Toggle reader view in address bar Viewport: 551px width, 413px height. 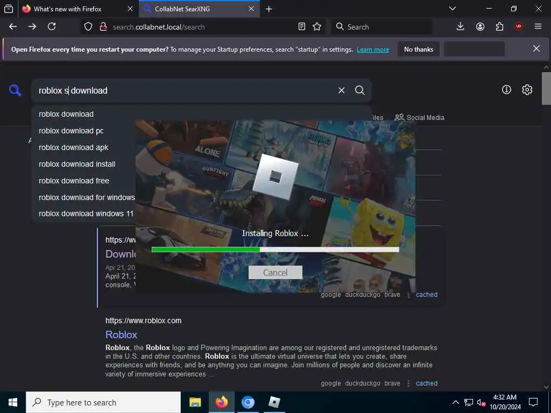pos(301,27)
